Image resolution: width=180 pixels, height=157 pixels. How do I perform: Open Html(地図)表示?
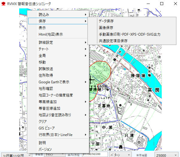tap(51, 34)
